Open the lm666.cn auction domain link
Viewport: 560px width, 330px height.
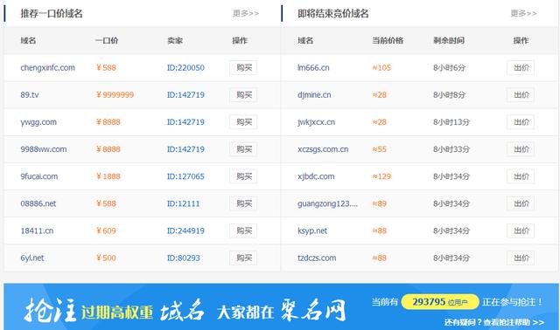click(x=313, y=68)
